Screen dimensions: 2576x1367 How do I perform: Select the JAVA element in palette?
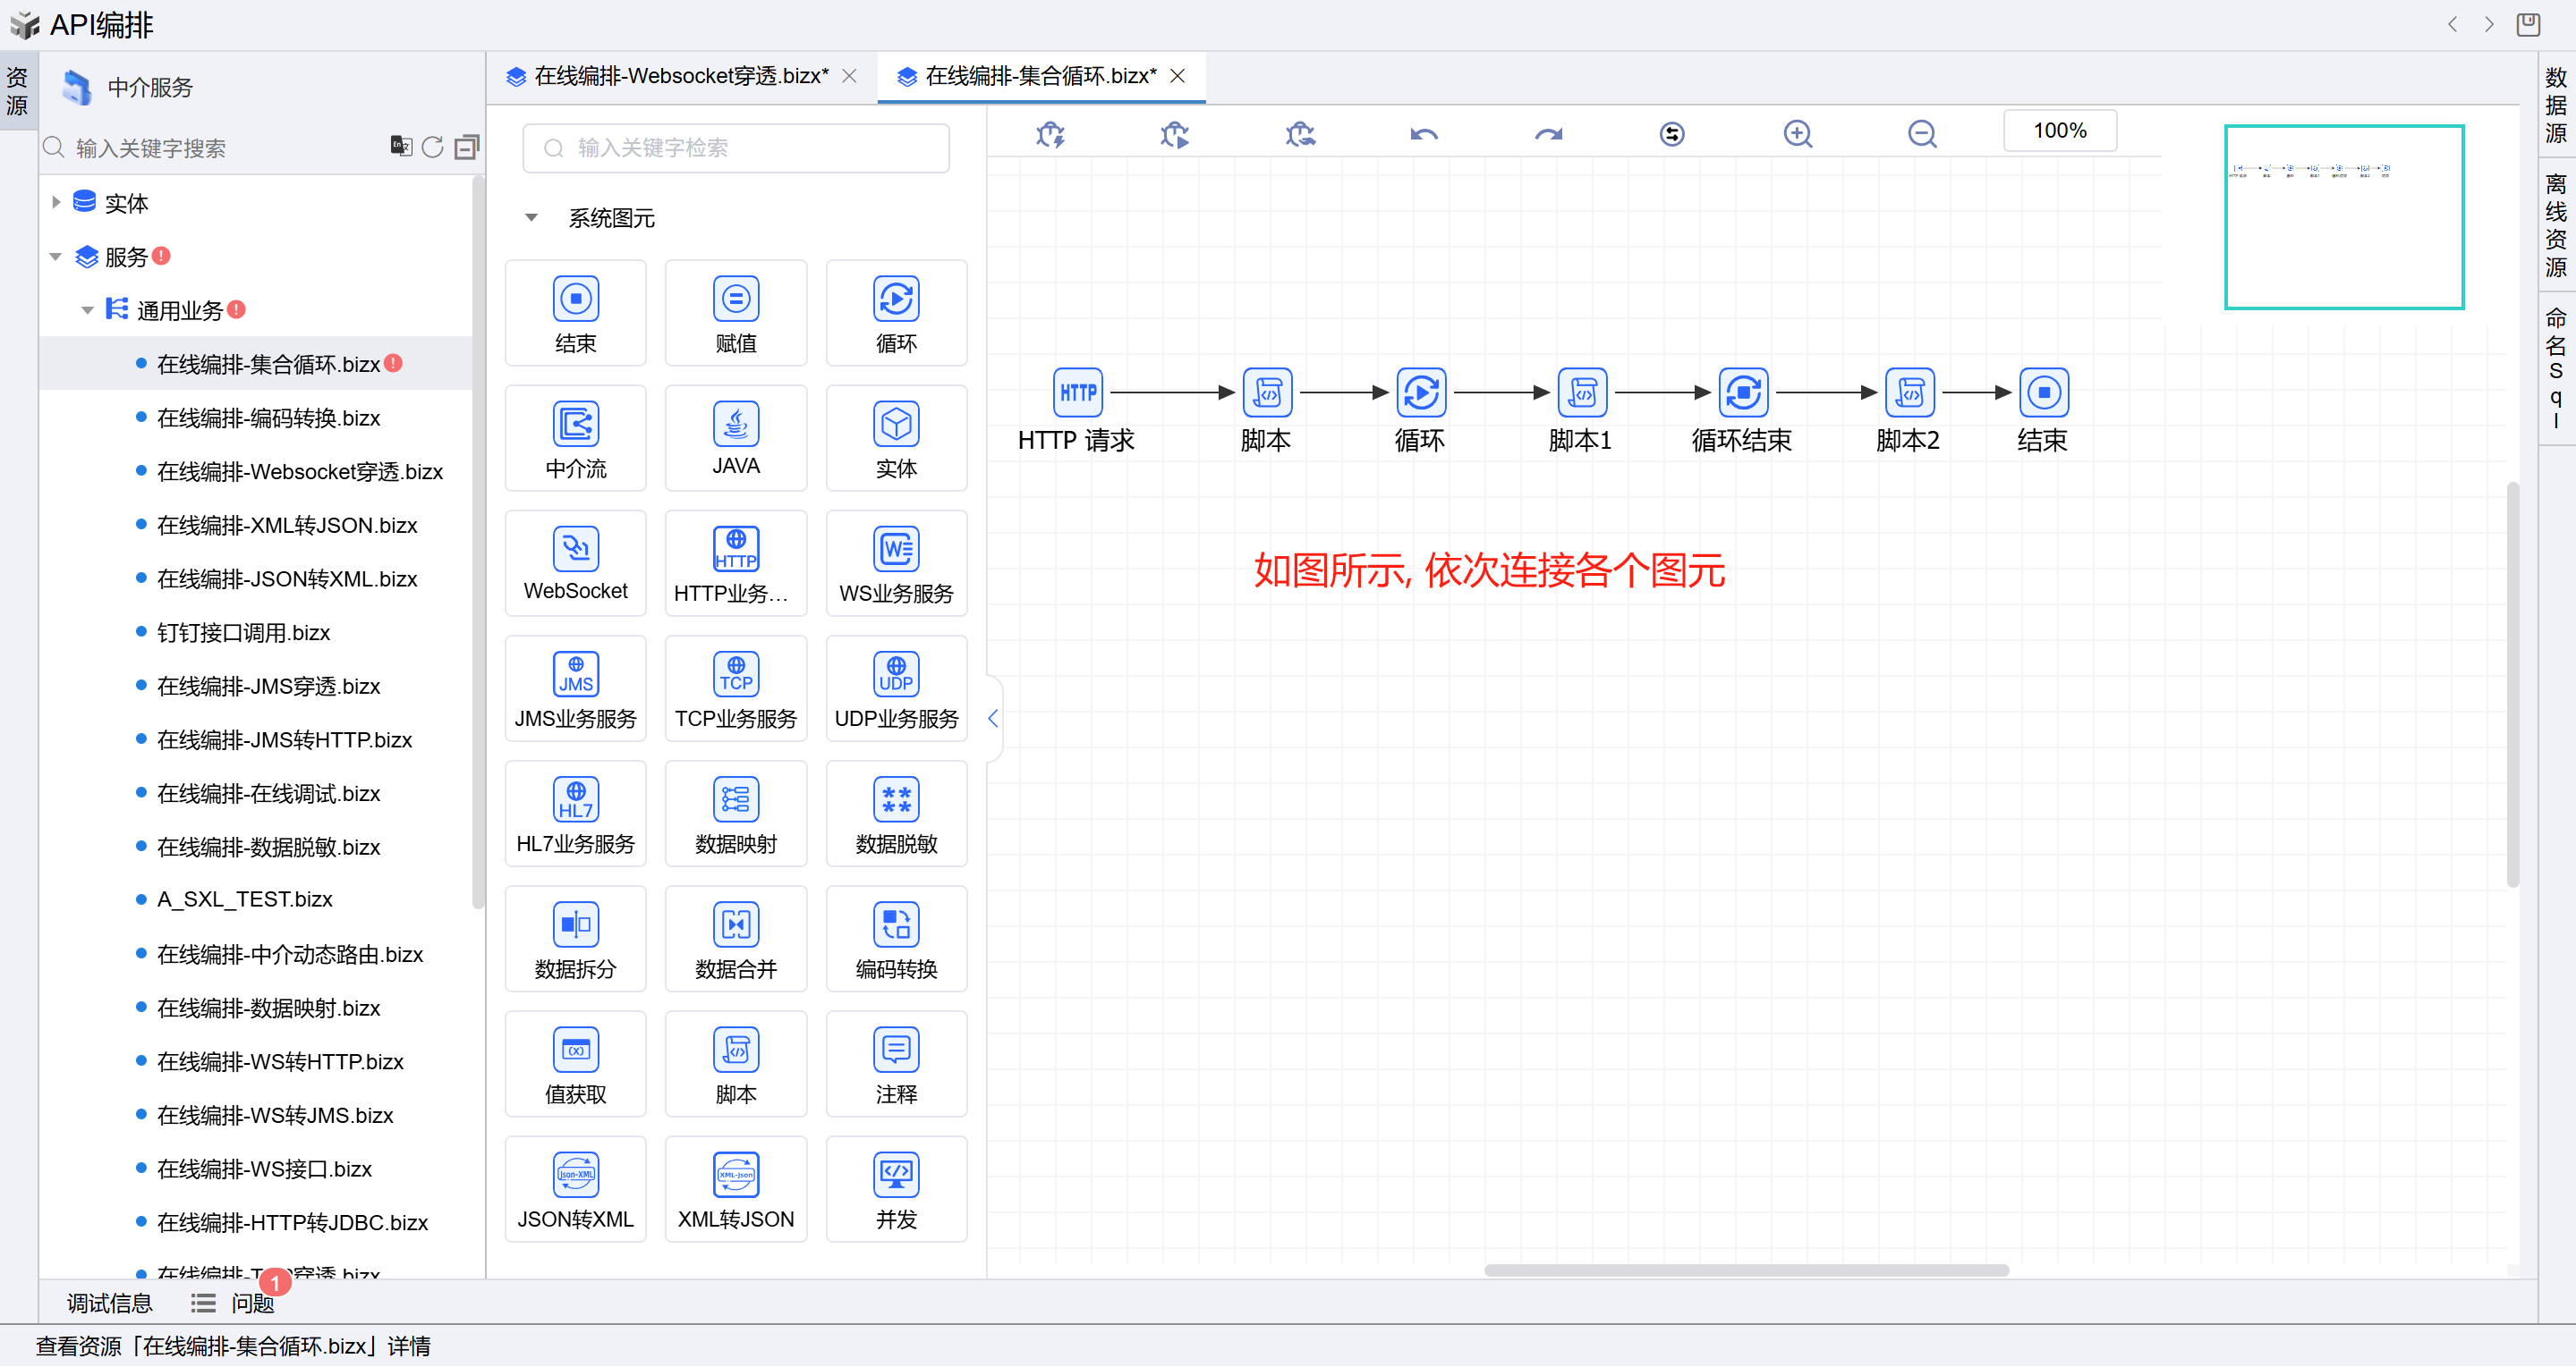tap(735, 439)
